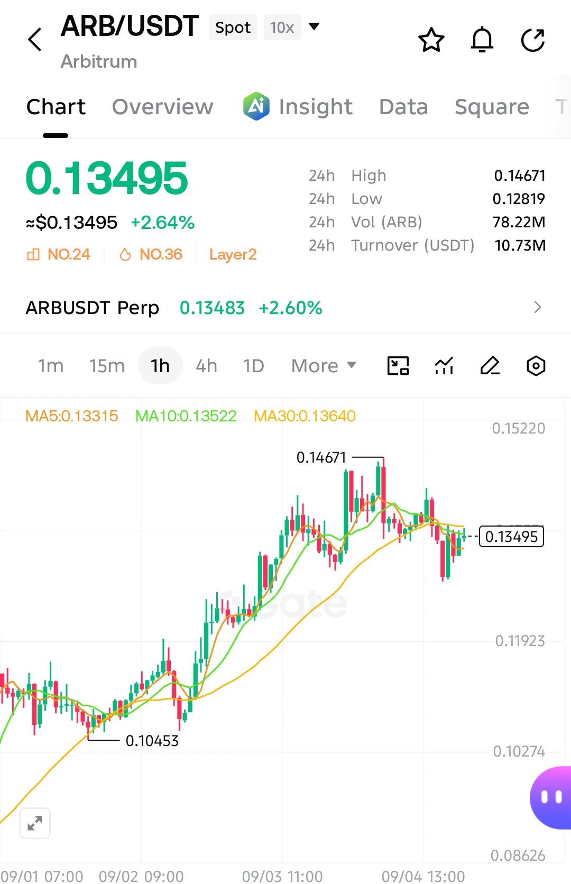Open price alert bell icon
Screen dimensions: 571x884
click(x=482, y=40)
